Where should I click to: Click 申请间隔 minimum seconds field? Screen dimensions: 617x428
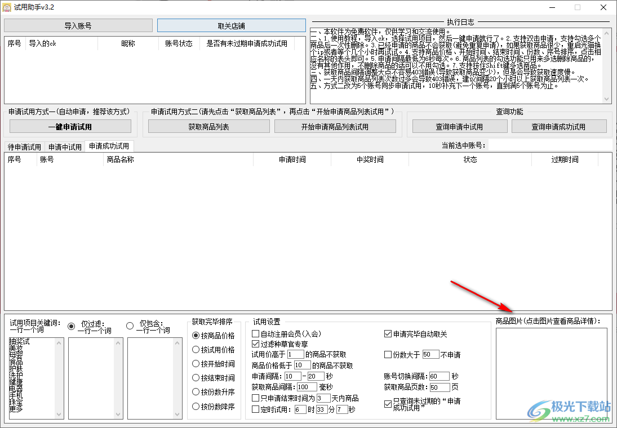[x=293, y=376]
